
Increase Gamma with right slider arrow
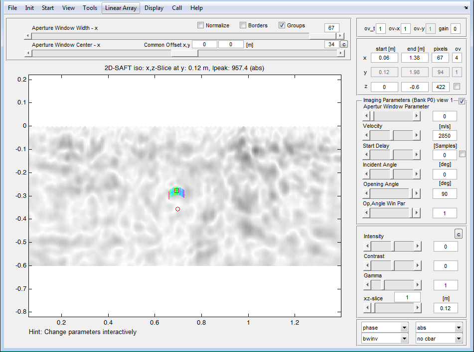418,285
